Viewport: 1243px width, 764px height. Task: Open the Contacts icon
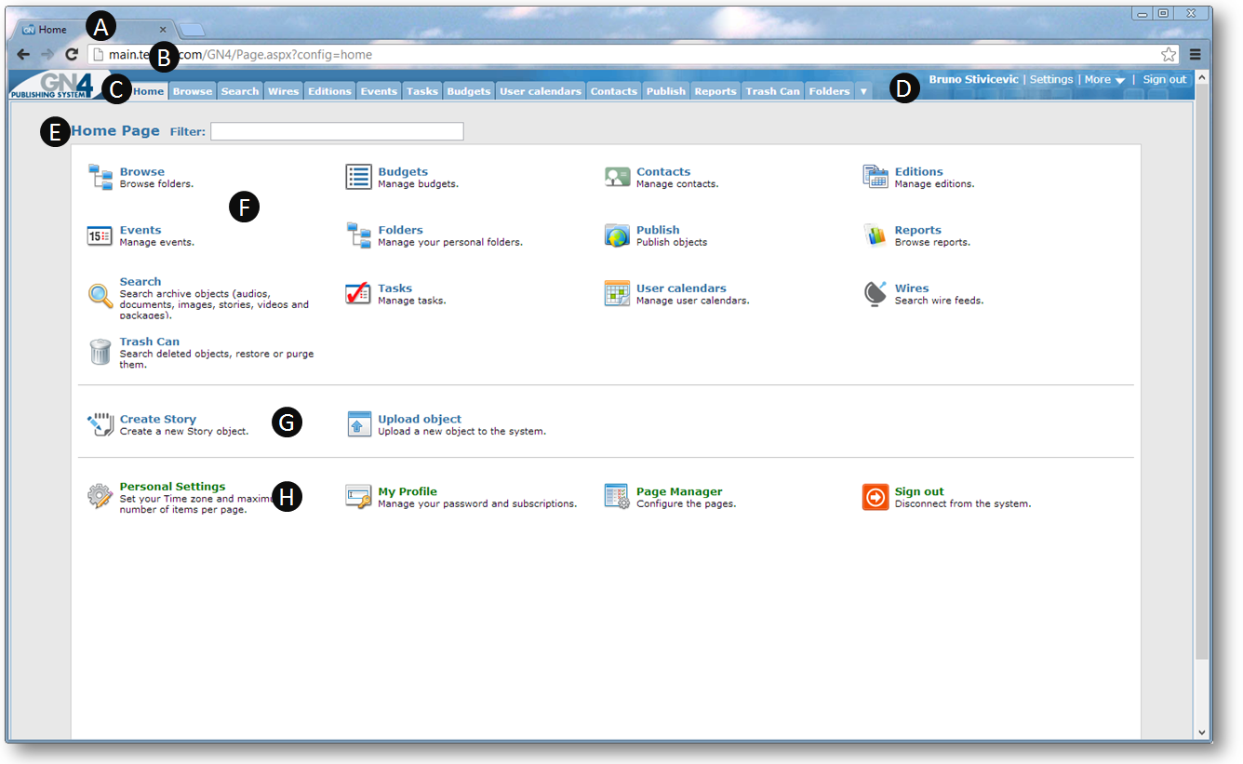tap(617, 177)
